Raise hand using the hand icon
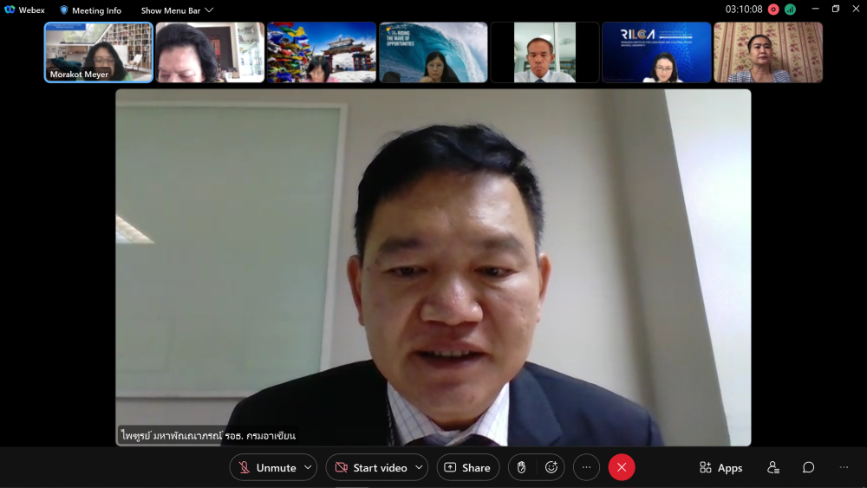This screenshot has height=488, width=867. point(522,467)
